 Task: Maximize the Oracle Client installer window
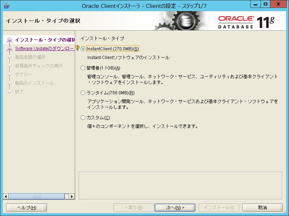pyautogui.click(x=266, y=4)
